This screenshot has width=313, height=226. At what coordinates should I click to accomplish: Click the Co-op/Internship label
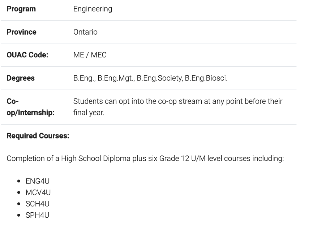click(x=30, y=107)
